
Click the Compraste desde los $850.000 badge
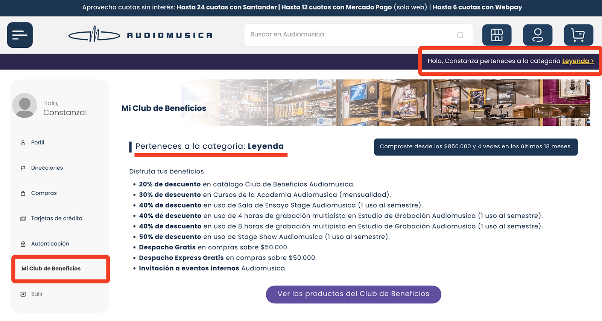(476, 147)
